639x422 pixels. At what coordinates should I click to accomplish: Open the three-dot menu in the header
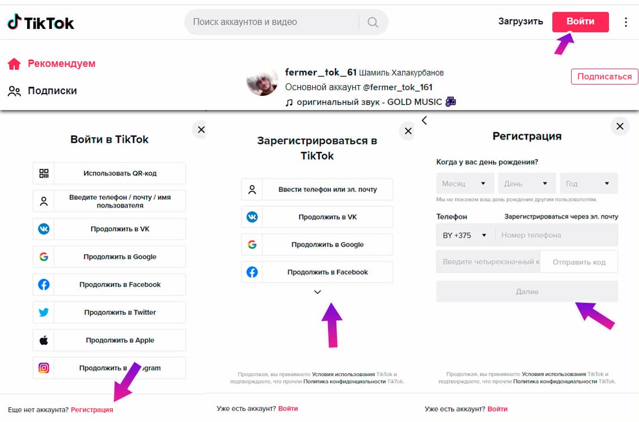pyautogui.click(x=625, y=22)
